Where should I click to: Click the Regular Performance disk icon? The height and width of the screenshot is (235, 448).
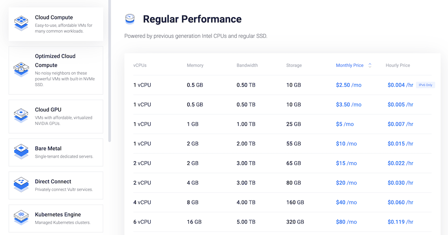click(130, 19)
